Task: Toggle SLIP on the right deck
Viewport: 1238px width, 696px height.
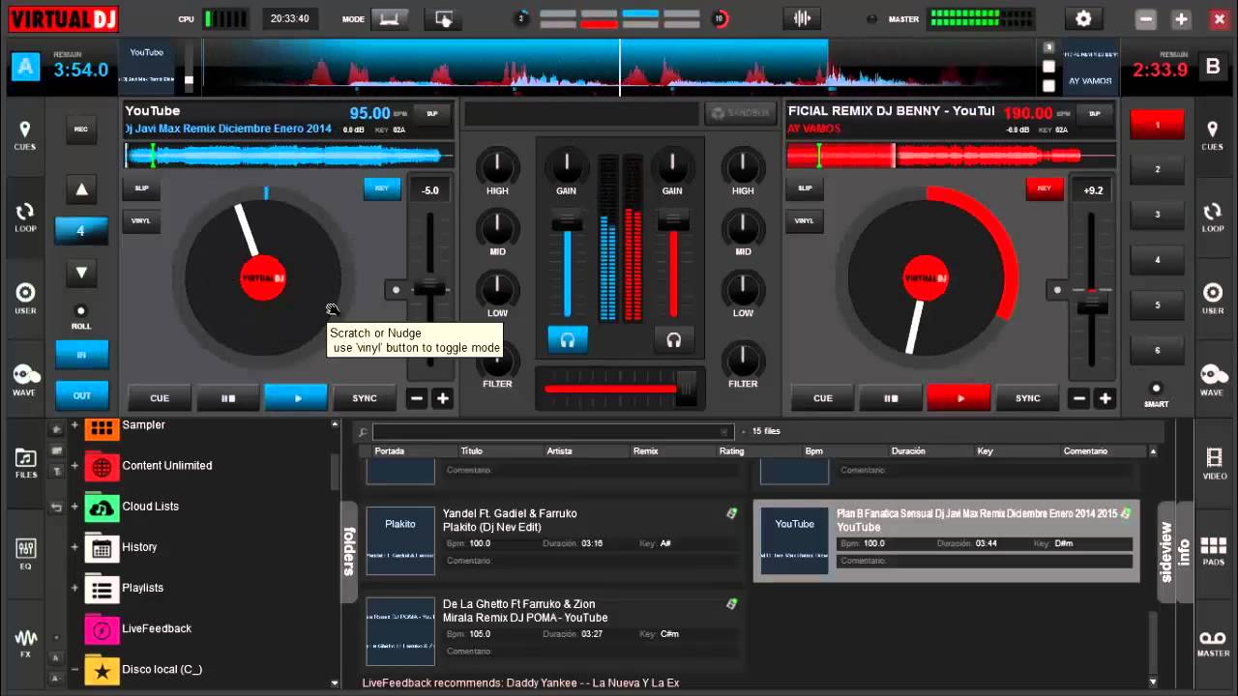Action: pyautogui.click(x=805, y=188)
